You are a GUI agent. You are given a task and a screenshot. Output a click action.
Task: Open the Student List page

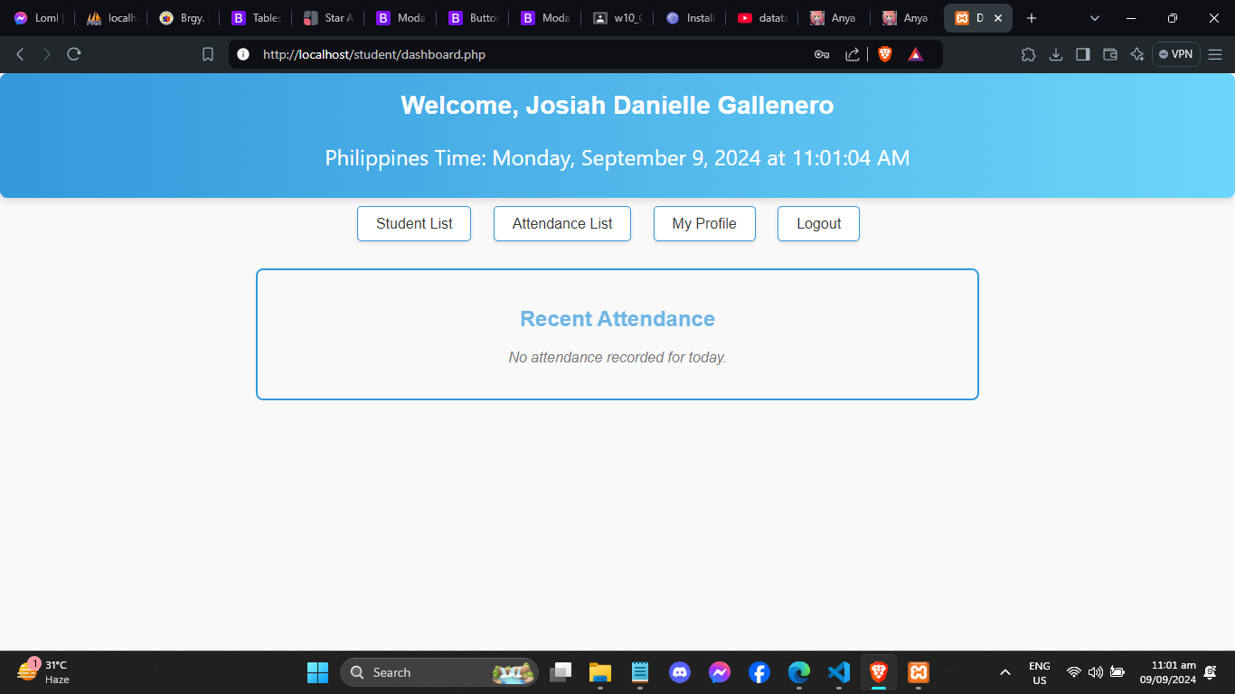point(414,224)
